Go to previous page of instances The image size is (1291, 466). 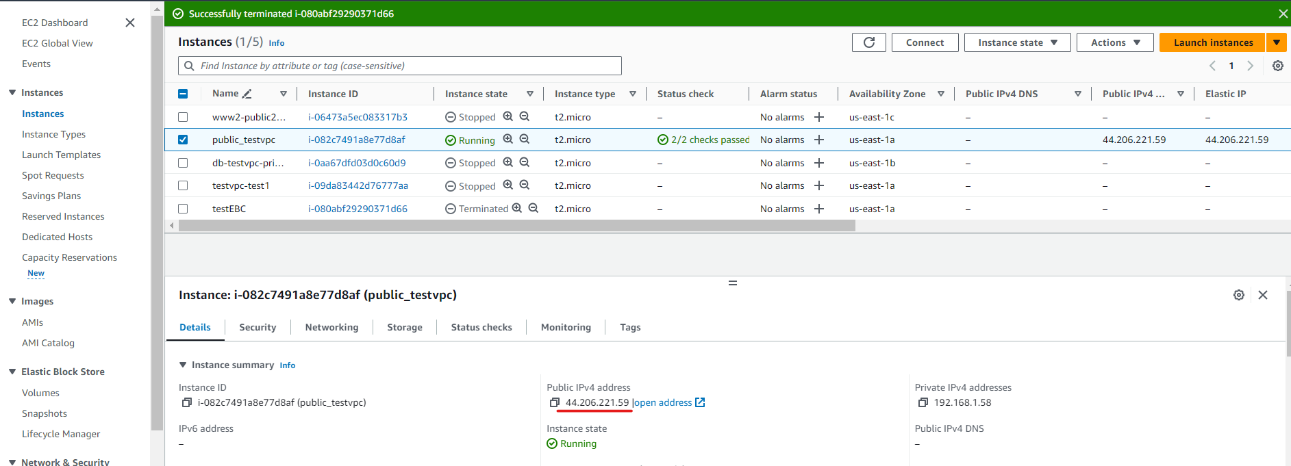(x=1212, y=66)
